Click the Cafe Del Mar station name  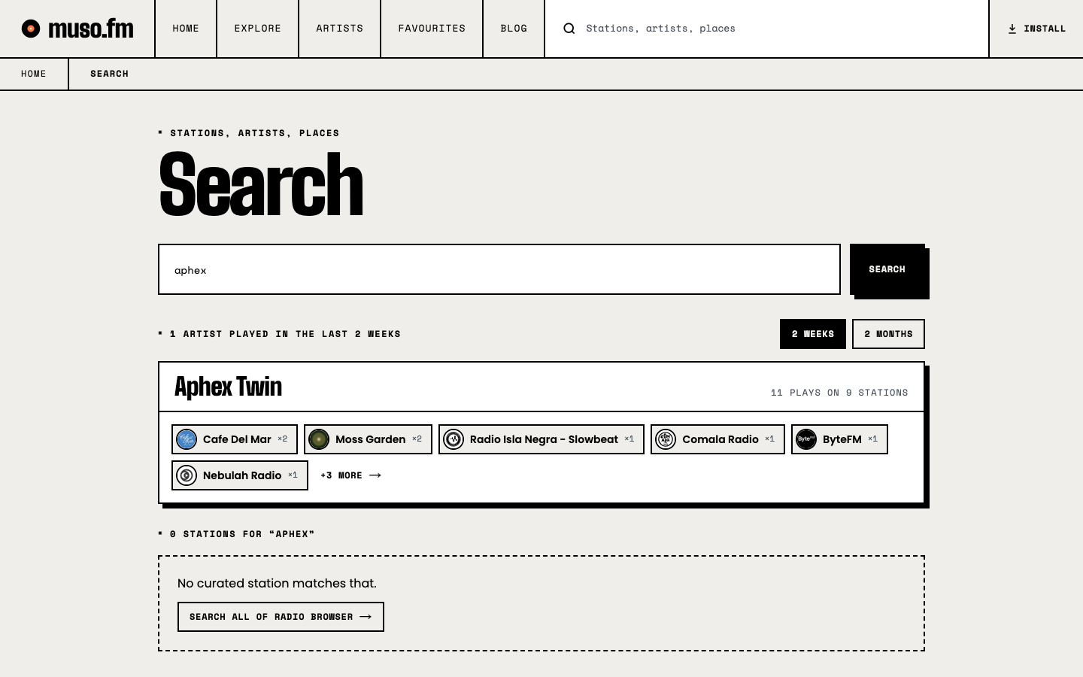(x=237, y=439)
